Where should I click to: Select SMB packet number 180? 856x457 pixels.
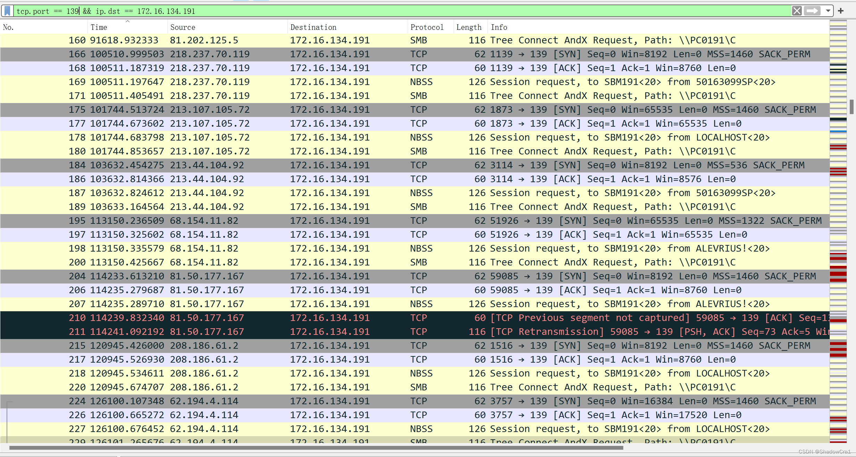pyautogui.click(x=415, y=151)
